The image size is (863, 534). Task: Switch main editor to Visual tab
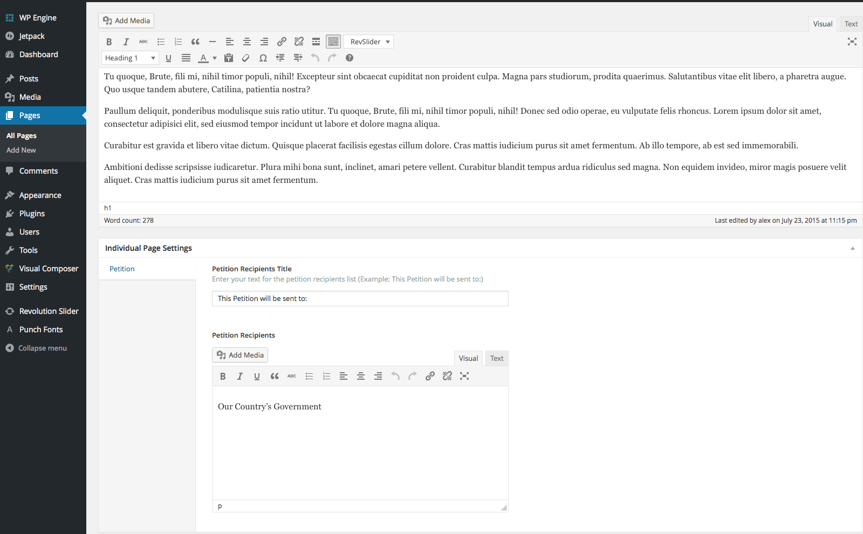click(x=823, y=24)
